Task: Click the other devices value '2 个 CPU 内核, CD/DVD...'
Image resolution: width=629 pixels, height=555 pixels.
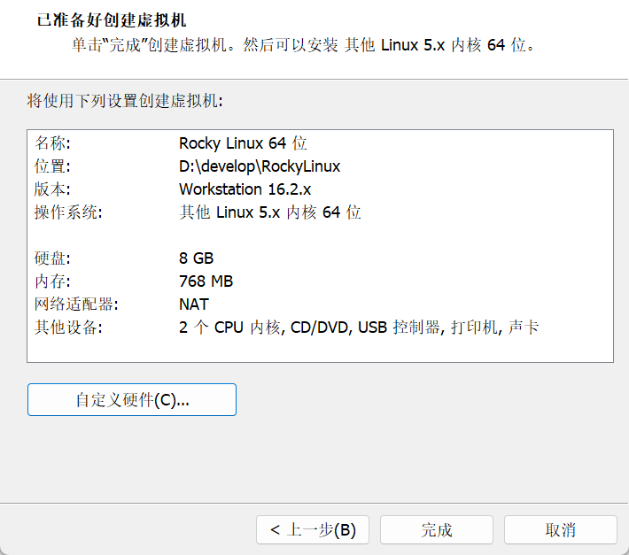Action: point(359,328)
